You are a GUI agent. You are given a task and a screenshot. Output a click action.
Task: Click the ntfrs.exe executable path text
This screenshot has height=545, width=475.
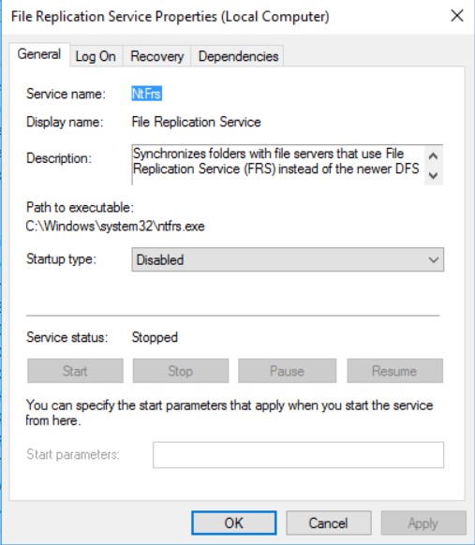[115, 227]
